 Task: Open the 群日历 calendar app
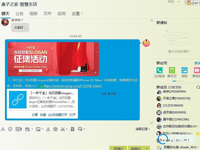pyautogui.click(x=172, y=70)
